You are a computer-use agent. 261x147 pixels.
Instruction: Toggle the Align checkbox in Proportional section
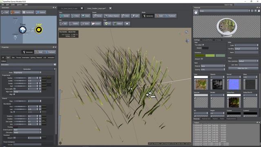coord(14,94)
